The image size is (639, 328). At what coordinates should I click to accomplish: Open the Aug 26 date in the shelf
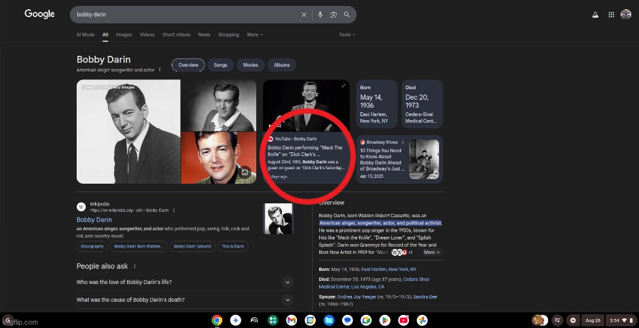point(593,320)
